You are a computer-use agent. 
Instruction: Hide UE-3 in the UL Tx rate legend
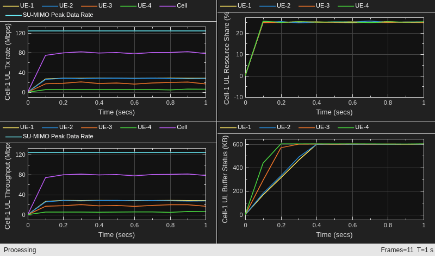click(x=97, y=5)
